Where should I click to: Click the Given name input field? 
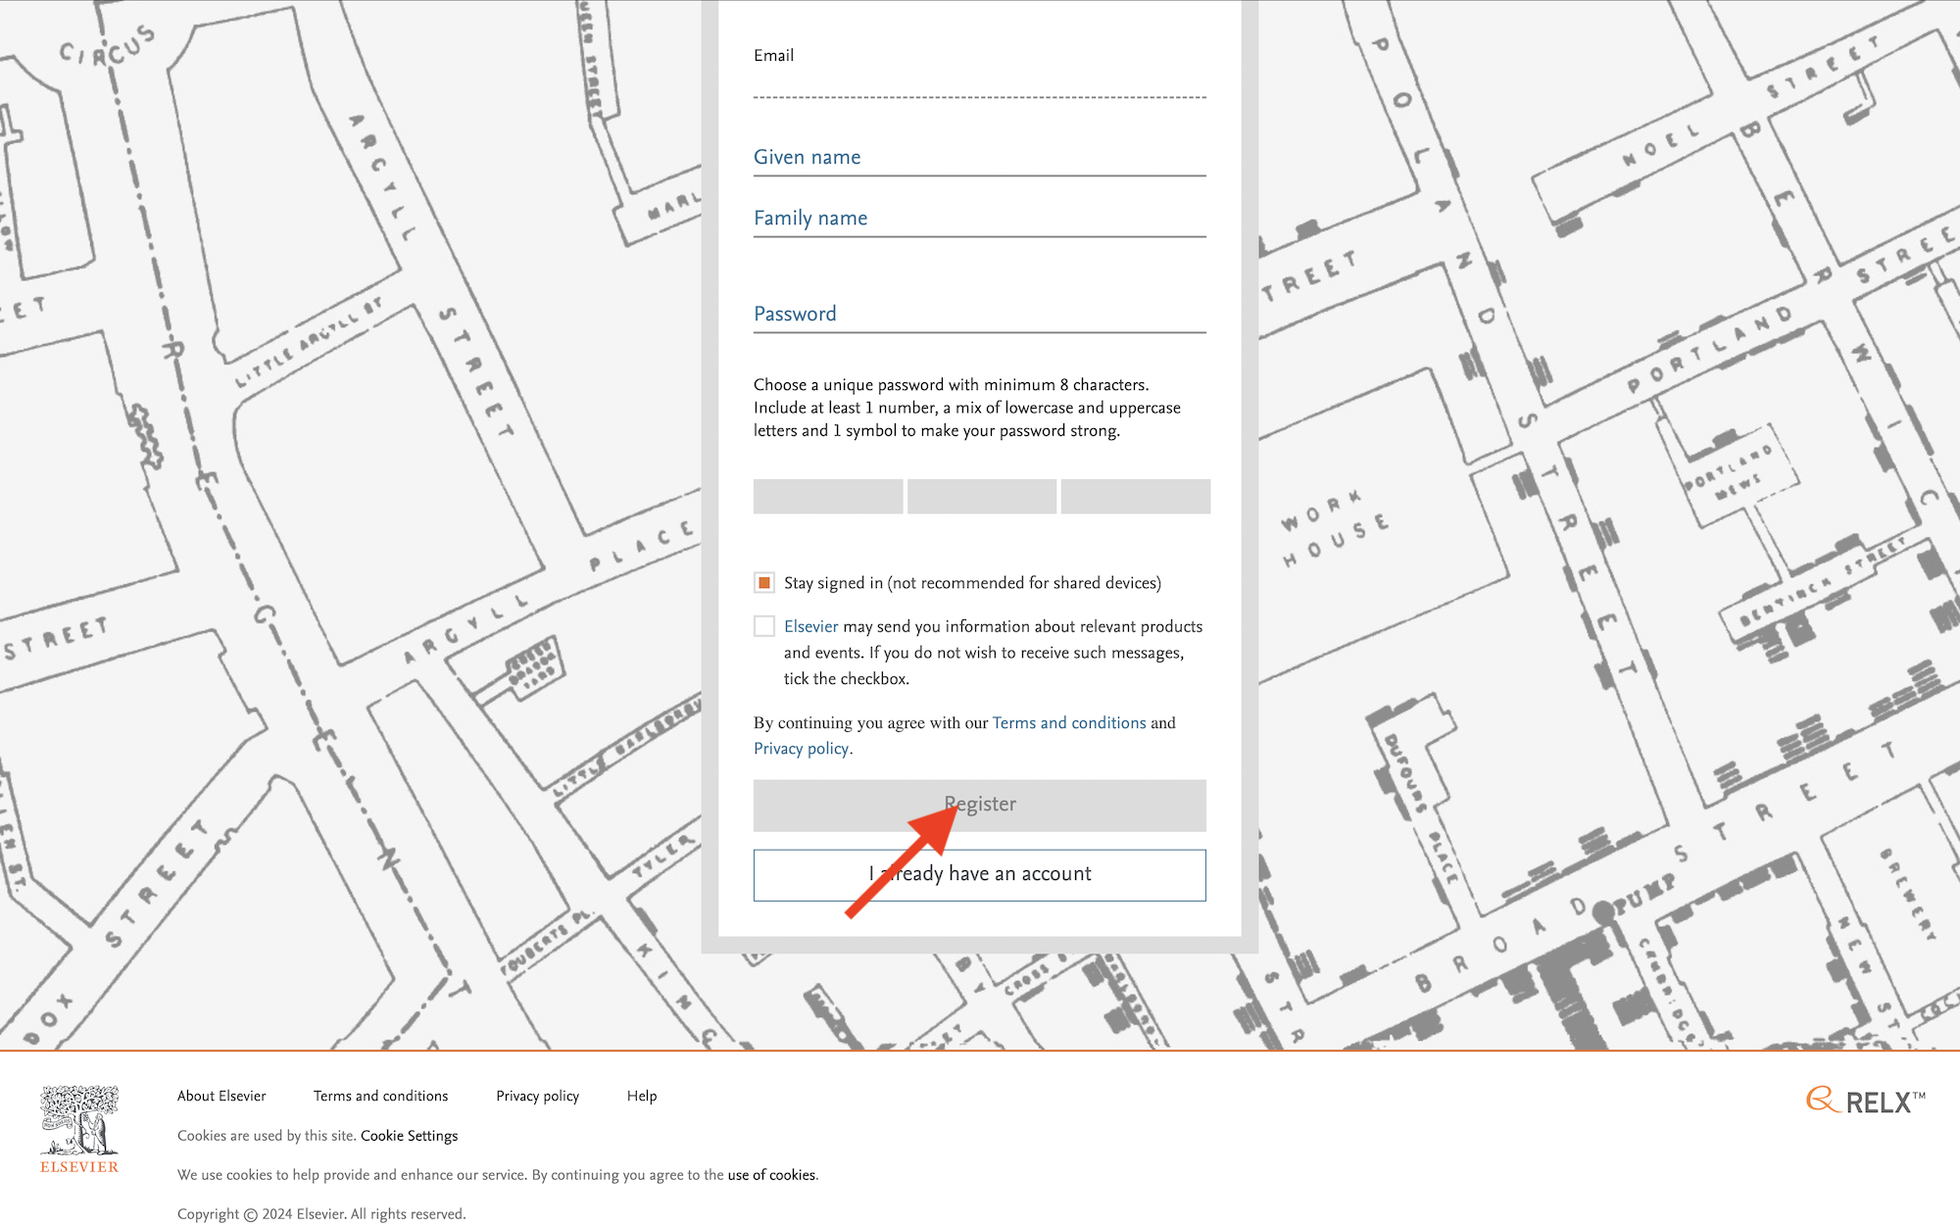(x=979, y=158)
